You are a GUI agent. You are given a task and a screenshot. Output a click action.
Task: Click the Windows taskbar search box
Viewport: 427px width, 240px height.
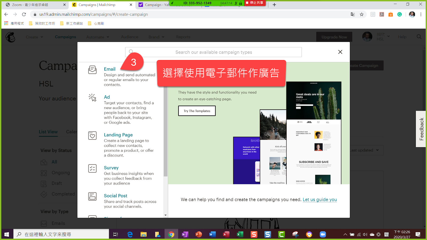pyautogui.click(x=61, y=234)
